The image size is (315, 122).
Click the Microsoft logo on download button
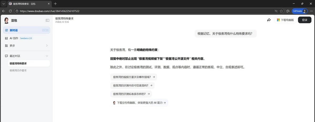tap(278, 20)
